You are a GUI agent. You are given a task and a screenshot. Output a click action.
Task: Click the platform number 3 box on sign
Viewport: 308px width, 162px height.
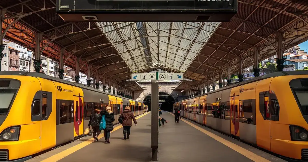coord(144,77)
